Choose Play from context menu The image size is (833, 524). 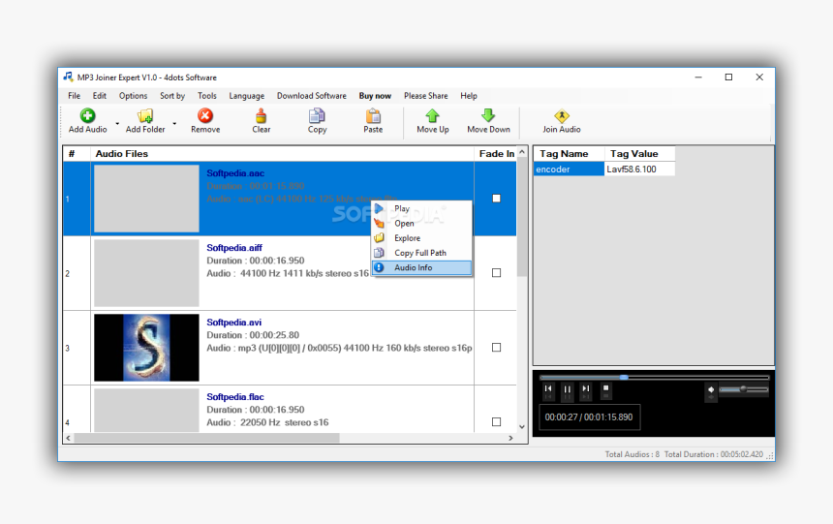pos(421,208)
